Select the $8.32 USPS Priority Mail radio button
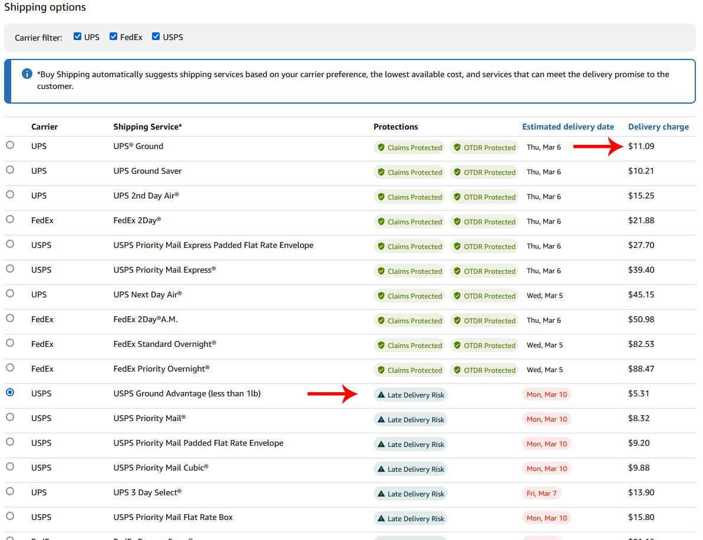703x540 pixels. pyautogui.click(x=10, y=417)
